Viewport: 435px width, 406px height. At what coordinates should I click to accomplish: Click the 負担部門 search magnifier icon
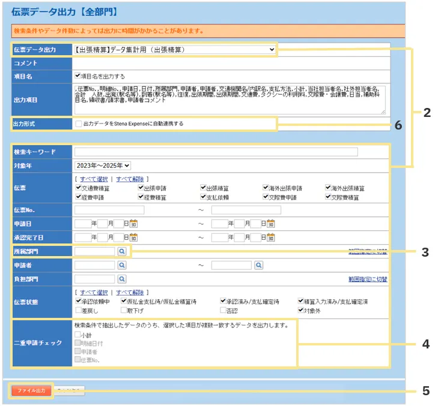click(x=121, y=279)
